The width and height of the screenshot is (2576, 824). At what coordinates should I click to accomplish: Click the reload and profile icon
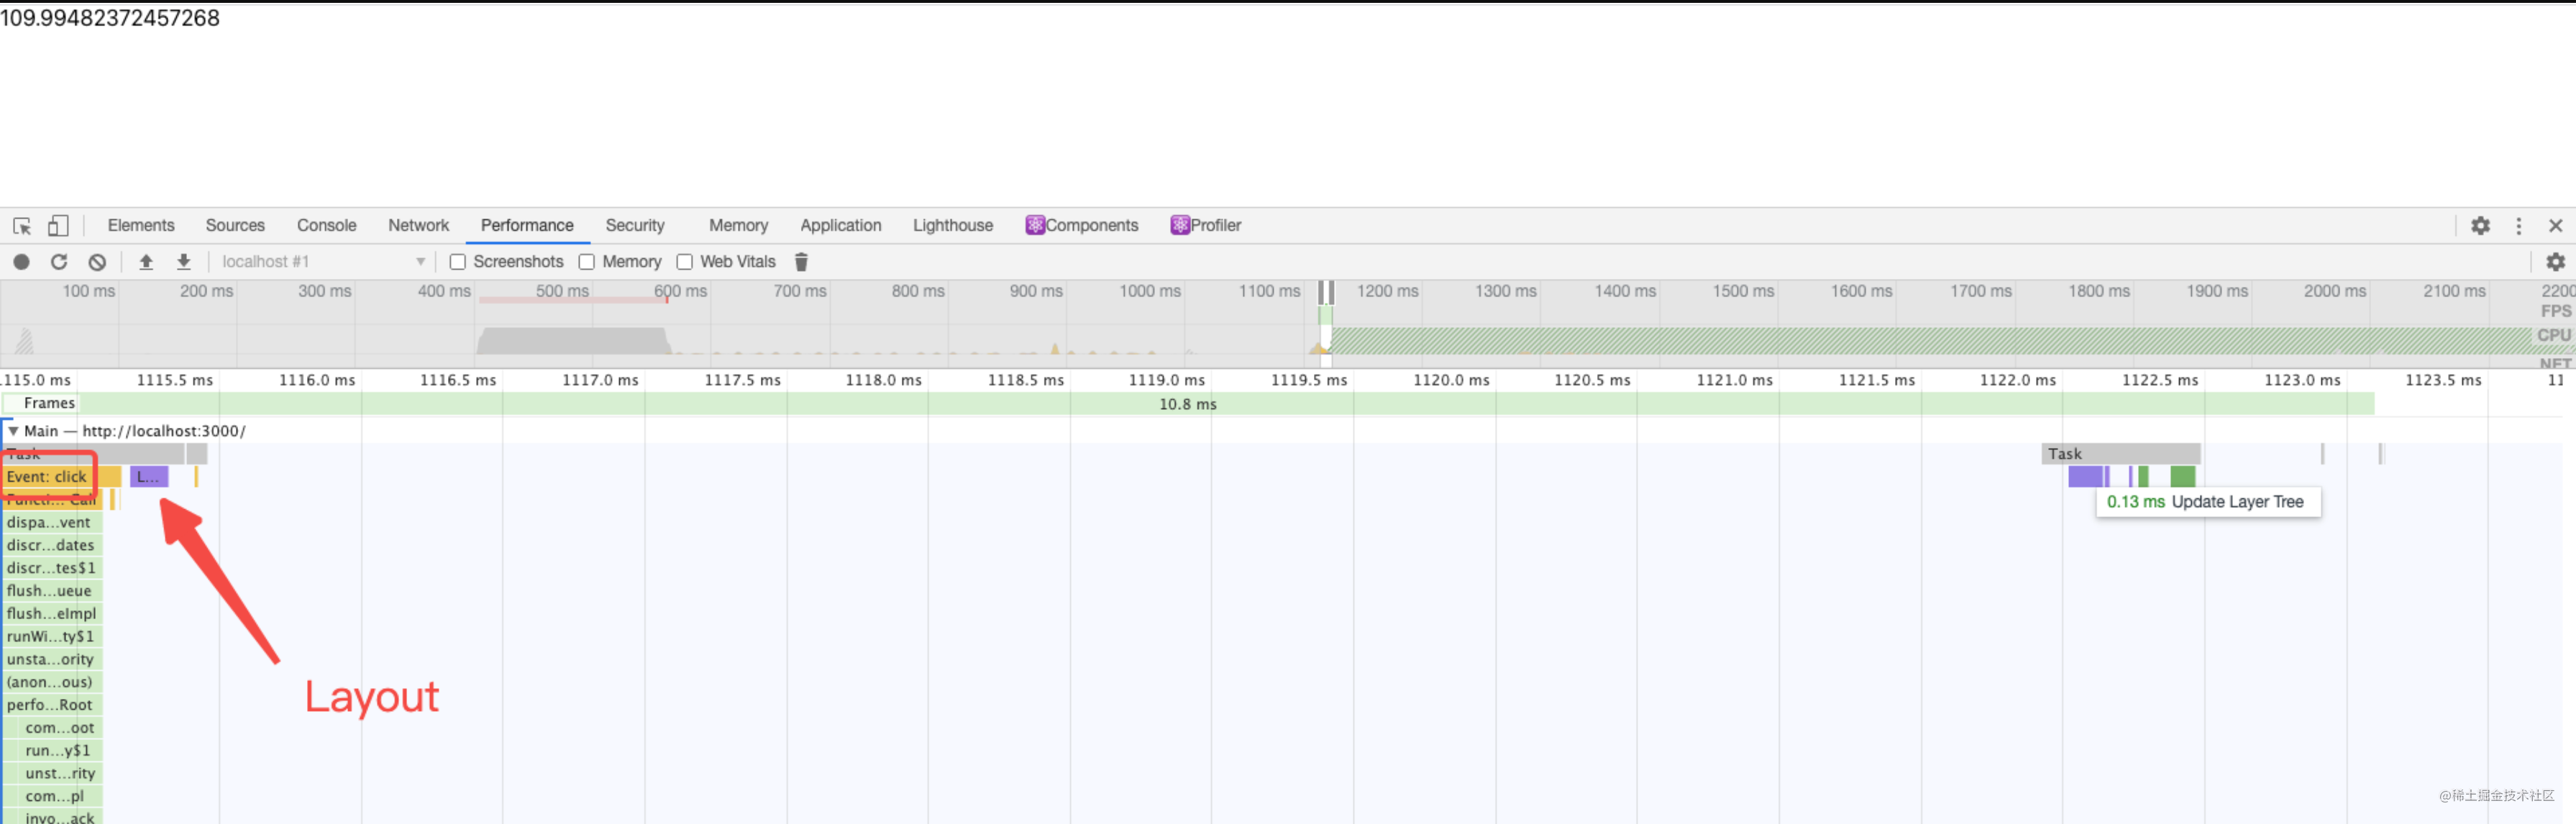pyautogui.click(x=59, y=262)
